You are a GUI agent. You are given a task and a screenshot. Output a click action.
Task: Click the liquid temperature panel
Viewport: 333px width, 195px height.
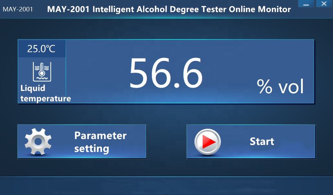[x=42, y=71]
